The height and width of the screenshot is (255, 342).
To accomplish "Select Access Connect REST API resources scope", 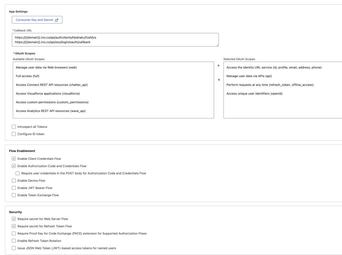I will 52,85.
